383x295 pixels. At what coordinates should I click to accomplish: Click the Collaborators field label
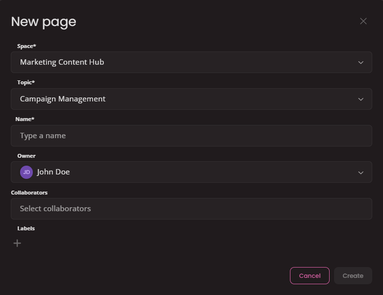(29, 193)
